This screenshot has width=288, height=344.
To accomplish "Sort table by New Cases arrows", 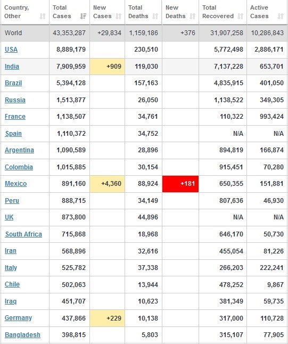I will (118, 16).
